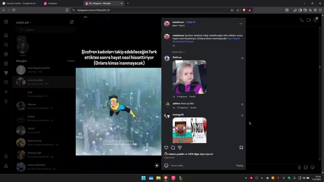Start a video call in the chat
Viewport: 324px width, 182px height.
click(309, 20)
